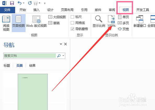
Task: Open a 新建窗口
Action: pyautogui.click(x=140, y=21)
